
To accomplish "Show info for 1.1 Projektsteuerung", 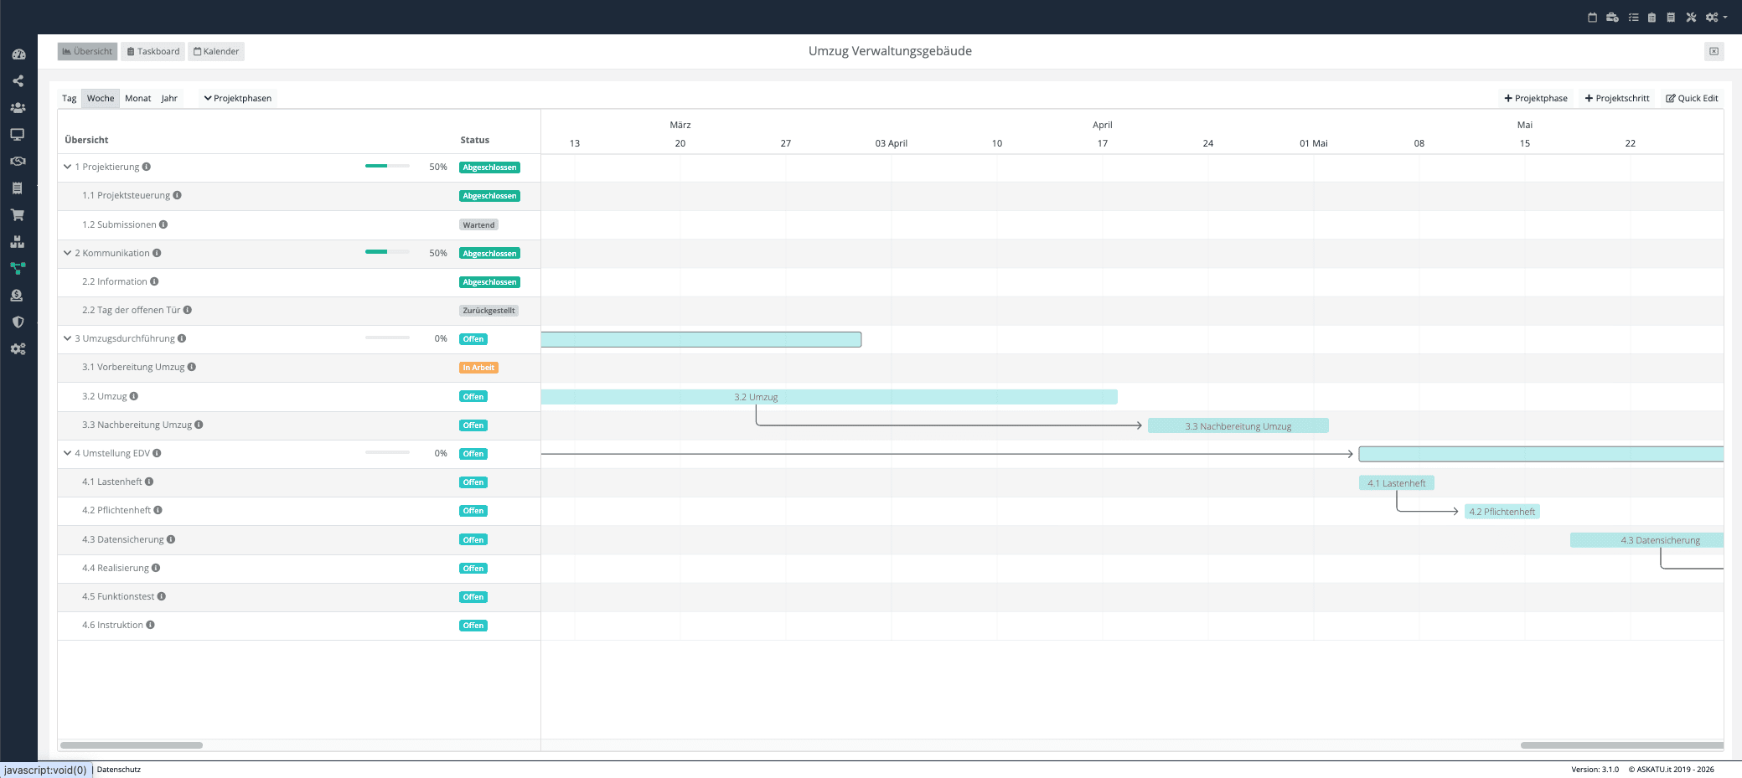I will point(177,195).
